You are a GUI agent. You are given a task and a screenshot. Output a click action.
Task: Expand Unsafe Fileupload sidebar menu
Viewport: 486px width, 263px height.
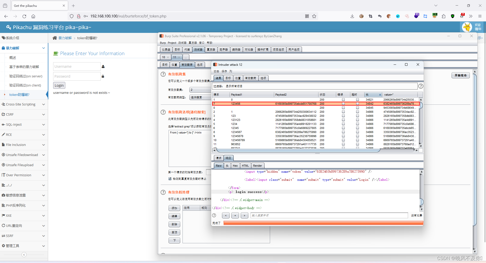[x=24, y=165]
